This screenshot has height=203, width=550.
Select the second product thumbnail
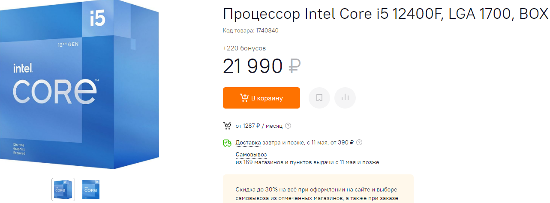(91, 189)
